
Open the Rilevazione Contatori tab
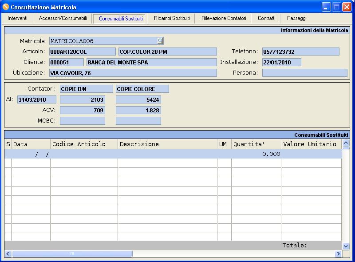pyautogui.click(x=224, y=18)
